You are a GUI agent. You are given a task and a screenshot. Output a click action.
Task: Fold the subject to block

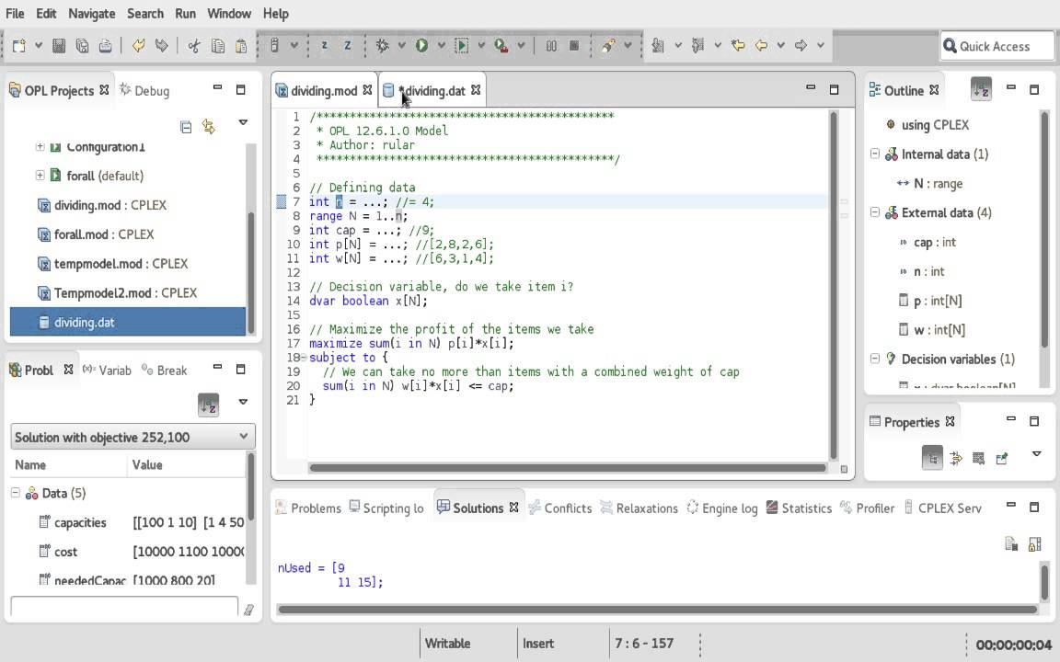(304, 358)
